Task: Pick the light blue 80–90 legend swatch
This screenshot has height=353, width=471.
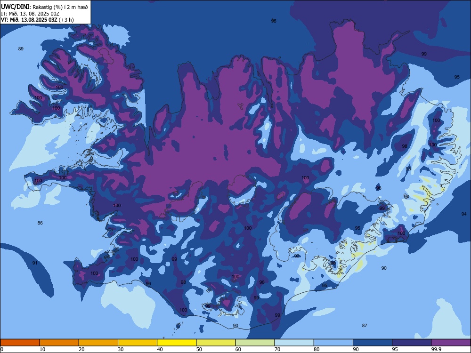Action: (x=333, y=343)
